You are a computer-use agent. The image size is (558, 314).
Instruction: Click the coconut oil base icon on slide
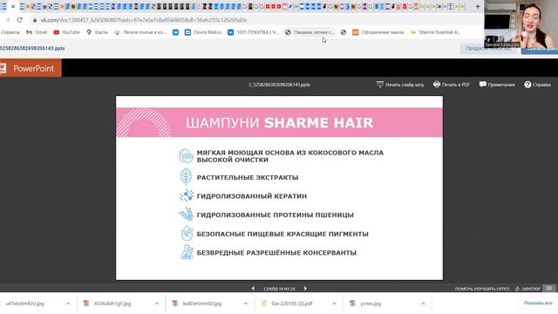tap(186, 156)
